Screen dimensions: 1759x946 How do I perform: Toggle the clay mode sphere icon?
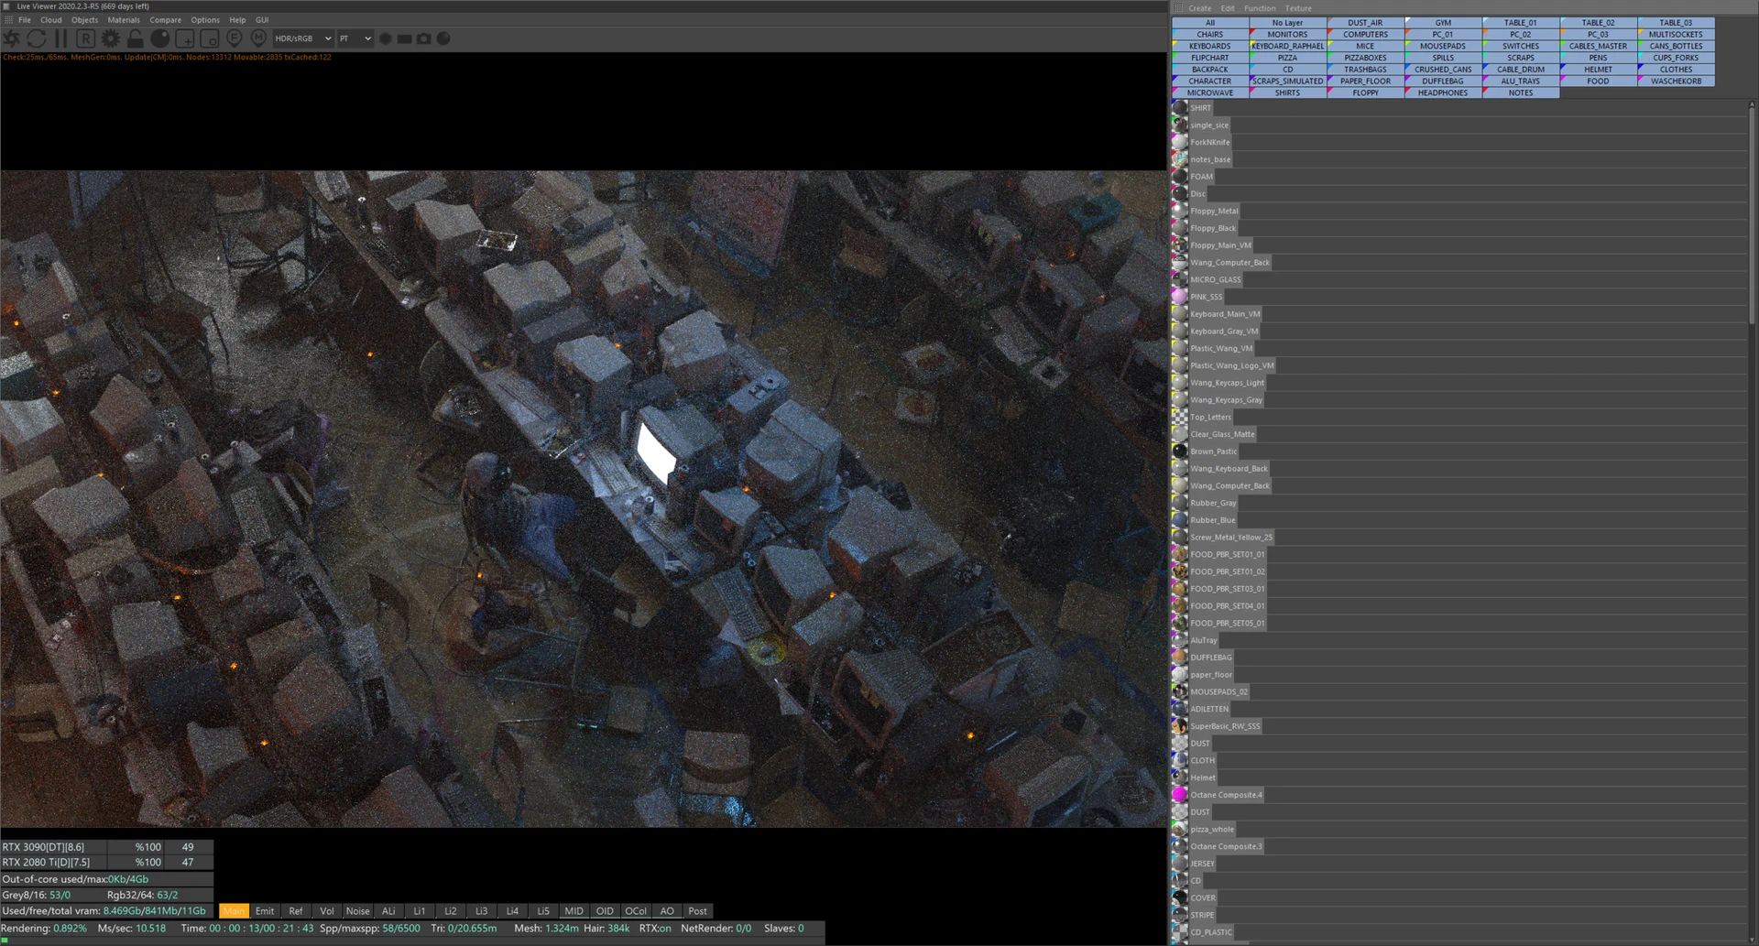[159, 38]
